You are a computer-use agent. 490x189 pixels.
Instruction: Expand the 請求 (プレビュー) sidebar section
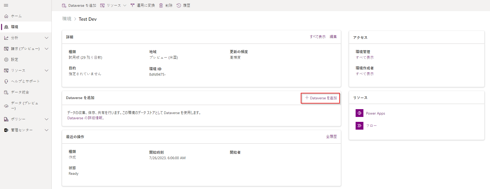(x=47, y=49)
